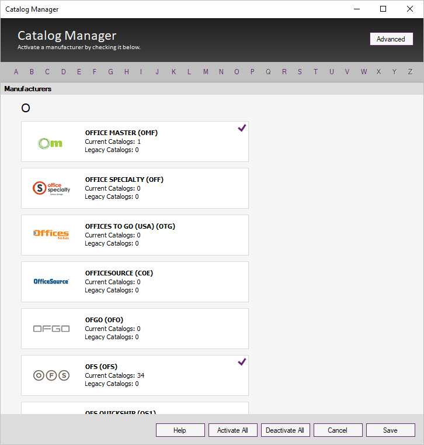This screenshot has height=445, width=424.
Task: Select letter S in the alphabet index
Action: [x=300, y=72]
